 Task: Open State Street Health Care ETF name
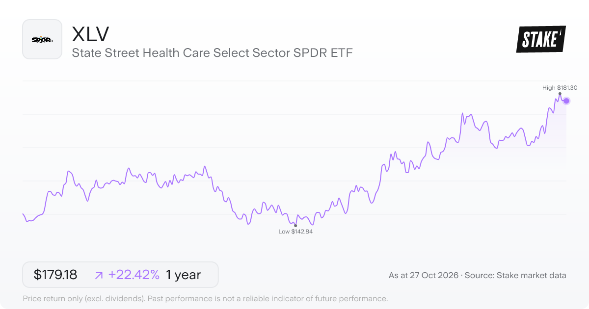pyautogui.click(x=212, y=53)
